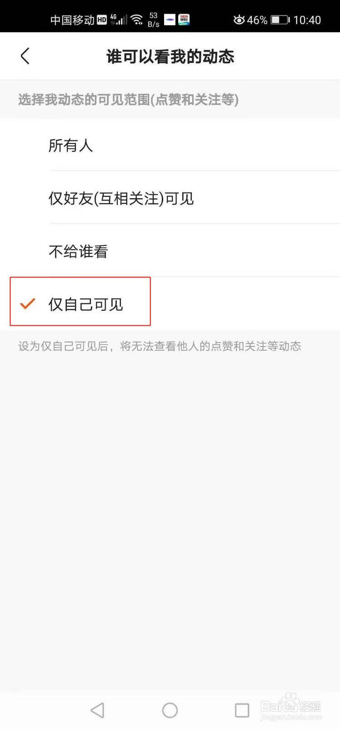This screenshot has width=340, height=729.
Task: Tap the 中国移动 carrier label
Action: (72, 20)
